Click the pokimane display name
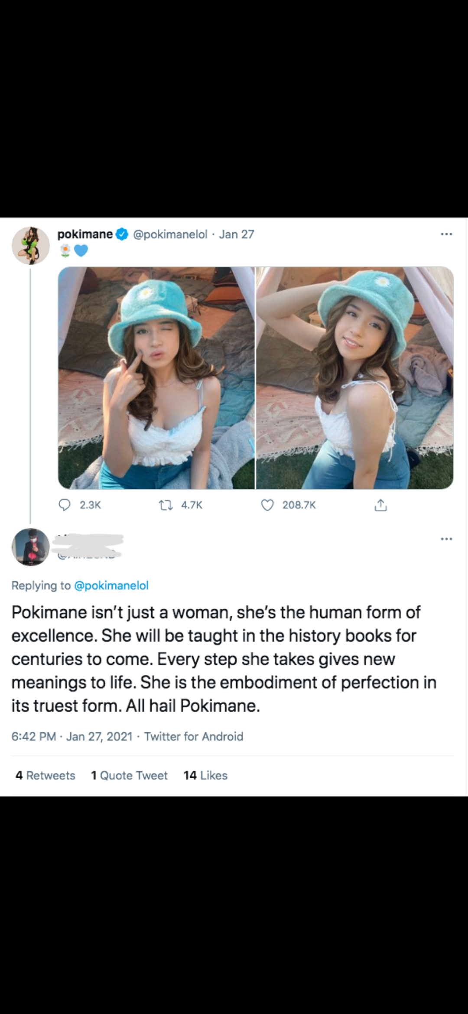 85,234
